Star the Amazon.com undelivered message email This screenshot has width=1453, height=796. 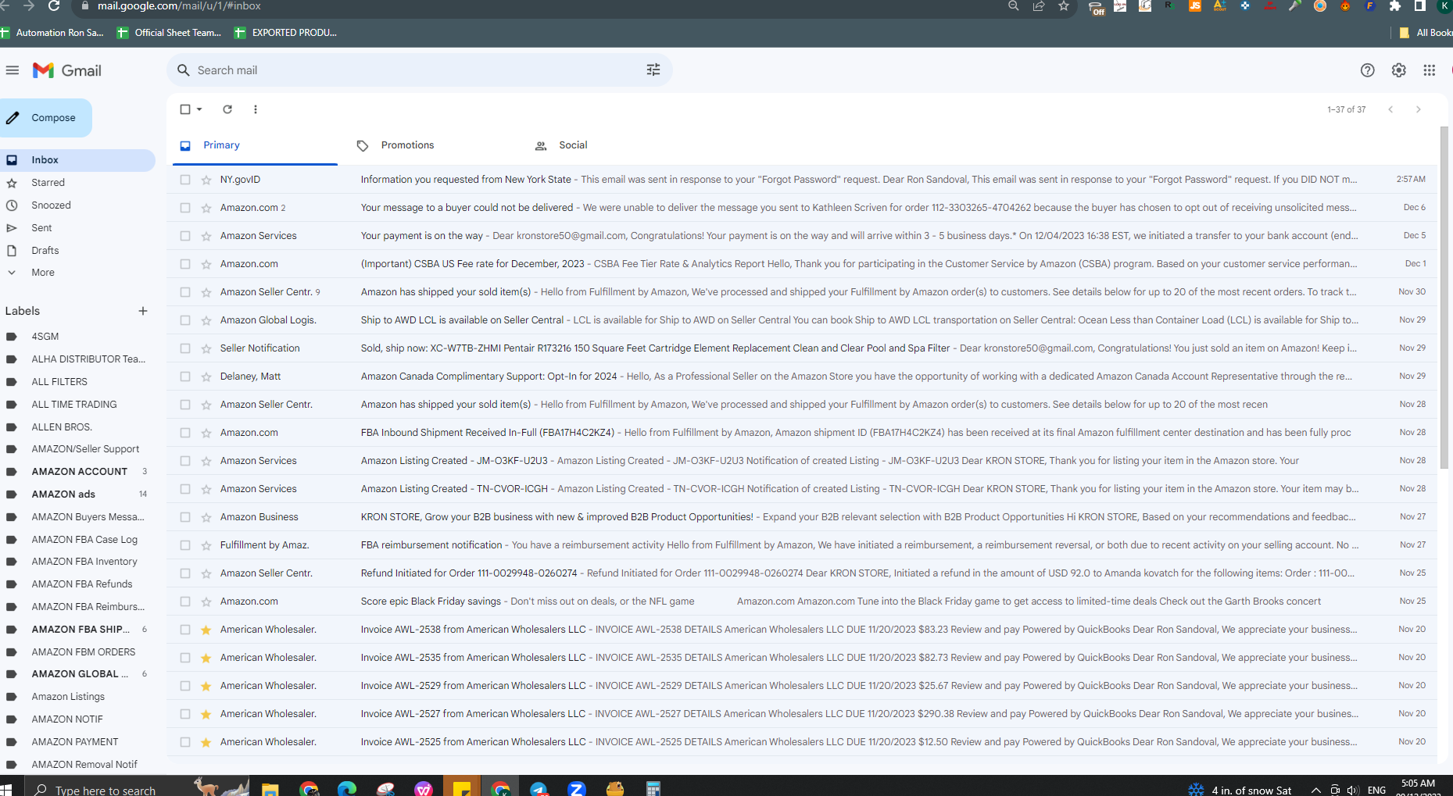click(206, 208)
